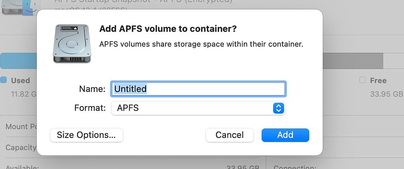This screenshot has width=404, height=169.
Task: Click the hard drive icon in the dialog
Action: [x=72, y=43]
